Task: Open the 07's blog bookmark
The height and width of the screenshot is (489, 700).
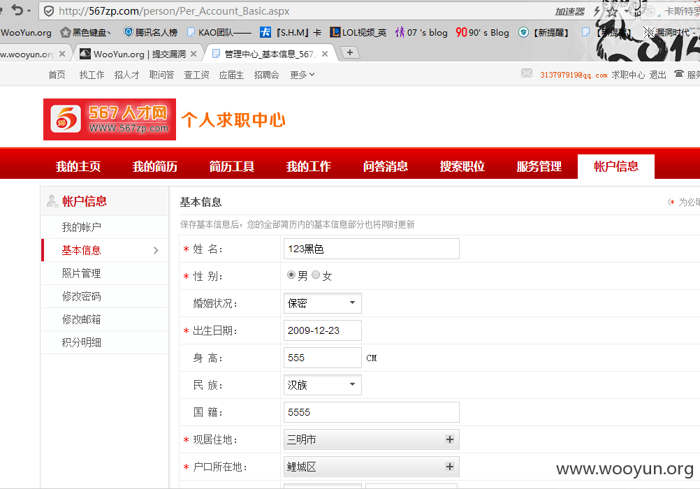Action: click(x=421, y=33)
